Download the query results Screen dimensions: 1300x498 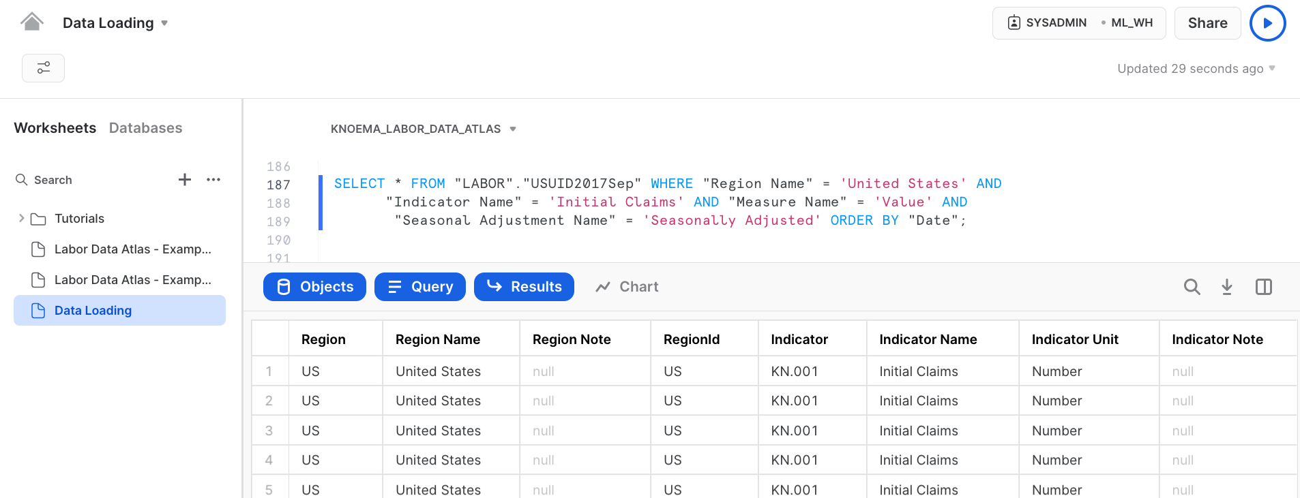(1226, 287)
